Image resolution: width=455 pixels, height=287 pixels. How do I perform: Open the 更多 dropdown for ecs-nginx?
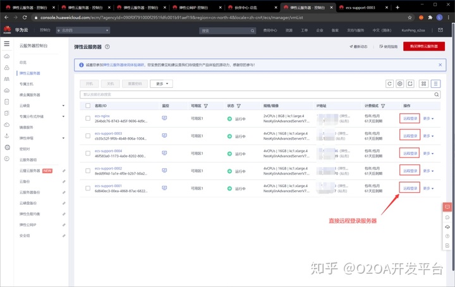point(428,118)
